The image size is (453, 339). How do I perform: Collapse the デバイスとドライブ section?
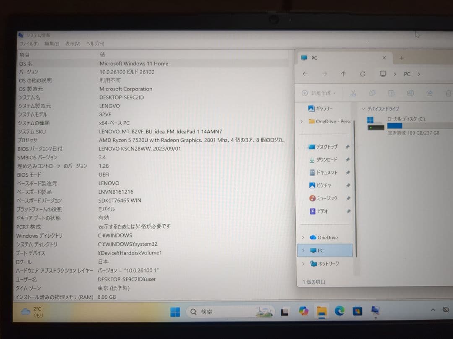pyautogui.click(x=363, y=108)
